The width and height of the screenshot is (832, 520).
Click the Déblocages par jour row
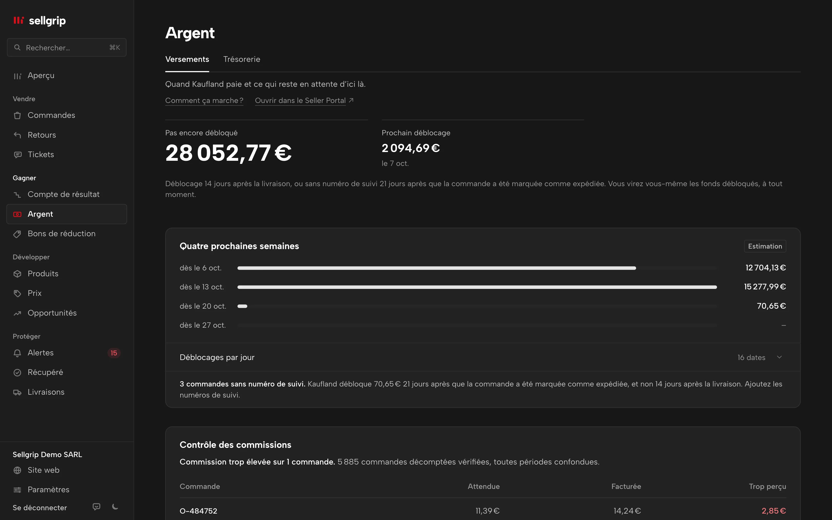pos(483,357)
